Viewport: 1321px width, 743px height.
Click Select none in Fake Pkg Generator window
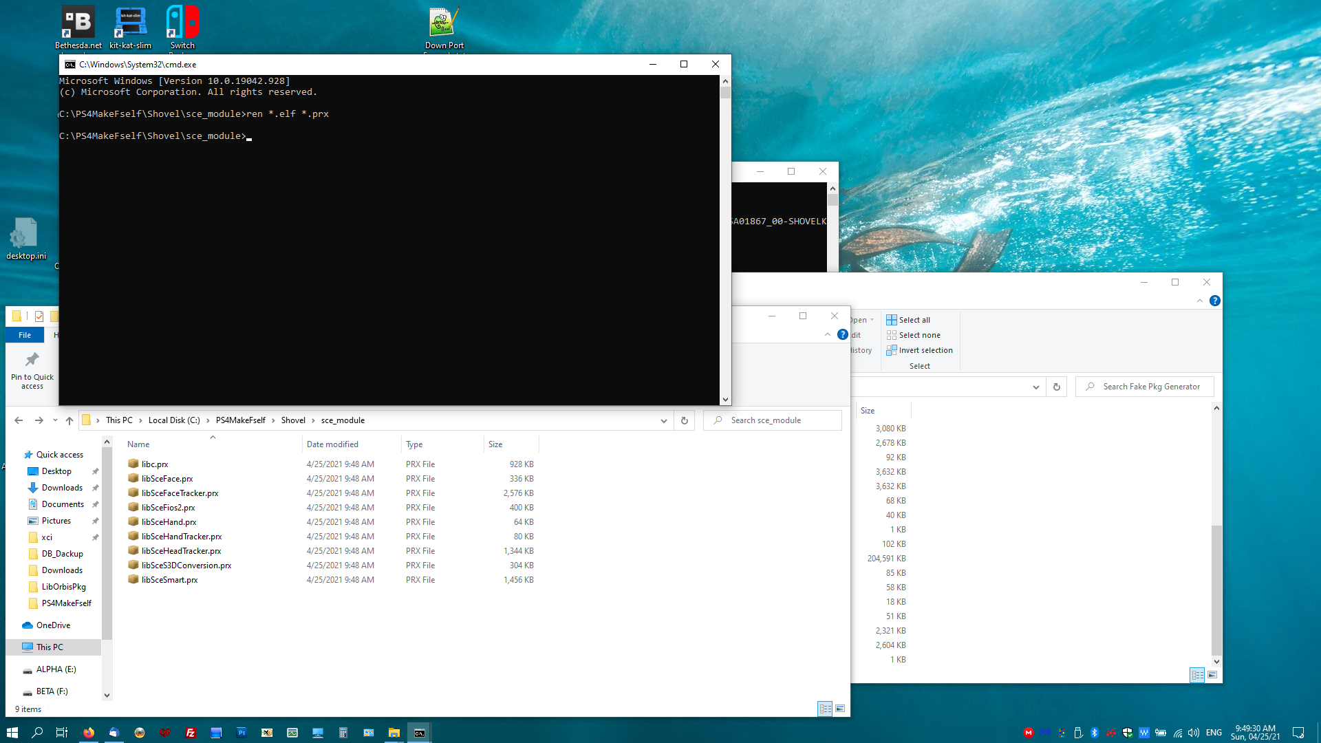[913, 335]
